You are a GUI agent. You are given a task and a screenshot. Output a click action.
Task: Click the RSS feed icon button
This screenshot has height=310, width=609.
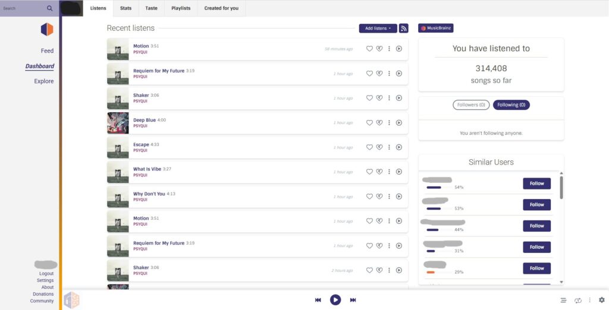(x=404, y=28)
